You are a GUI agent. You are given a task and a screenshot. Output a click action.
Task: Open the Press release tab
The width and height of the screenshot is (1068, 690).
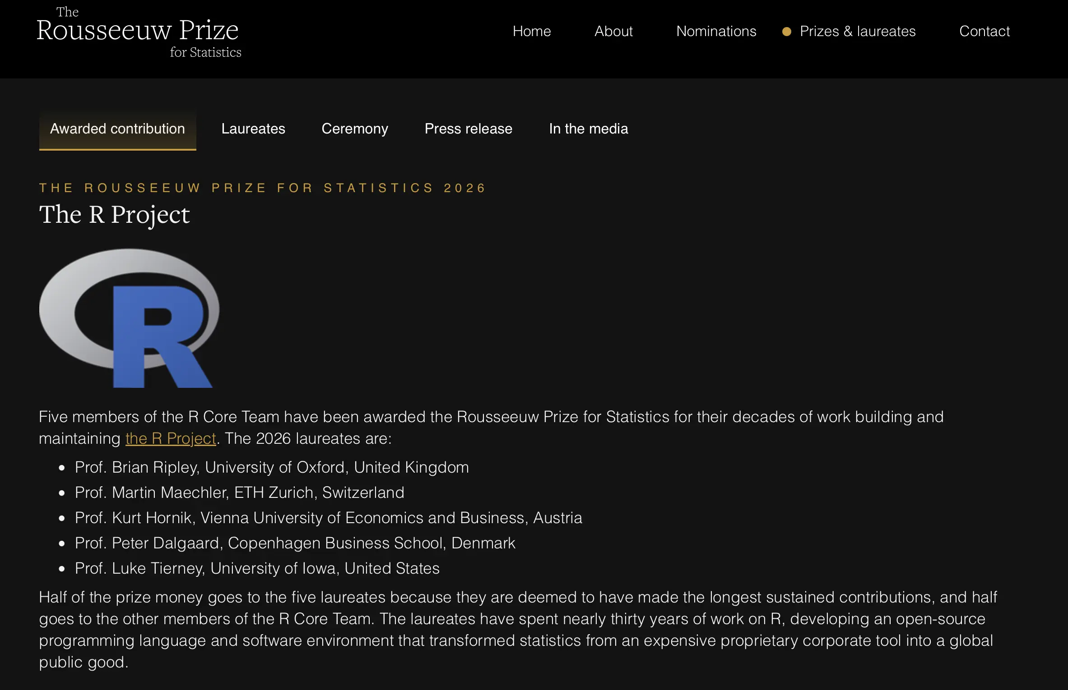point(469,129)
